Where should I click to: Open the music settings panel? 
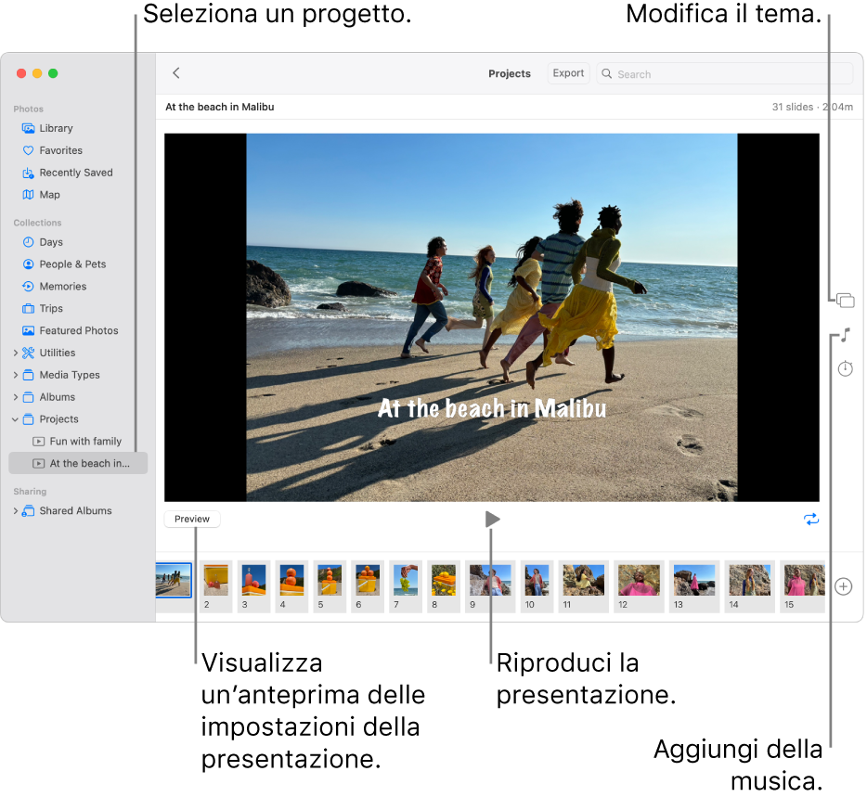[x=844, y=334]
